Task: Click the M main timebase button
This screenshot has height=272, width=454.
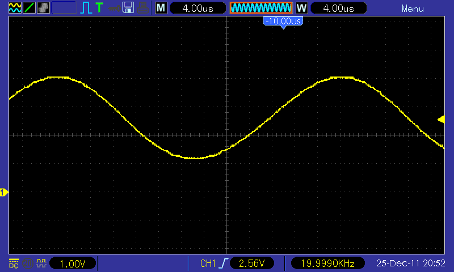Action: 161,8
